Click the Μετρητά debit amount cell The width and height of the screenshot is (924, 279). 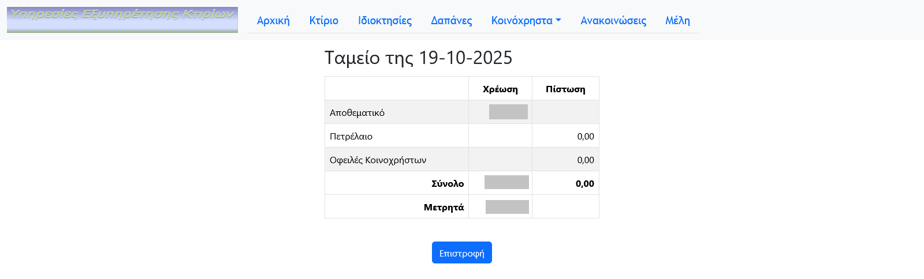[507, 207]
